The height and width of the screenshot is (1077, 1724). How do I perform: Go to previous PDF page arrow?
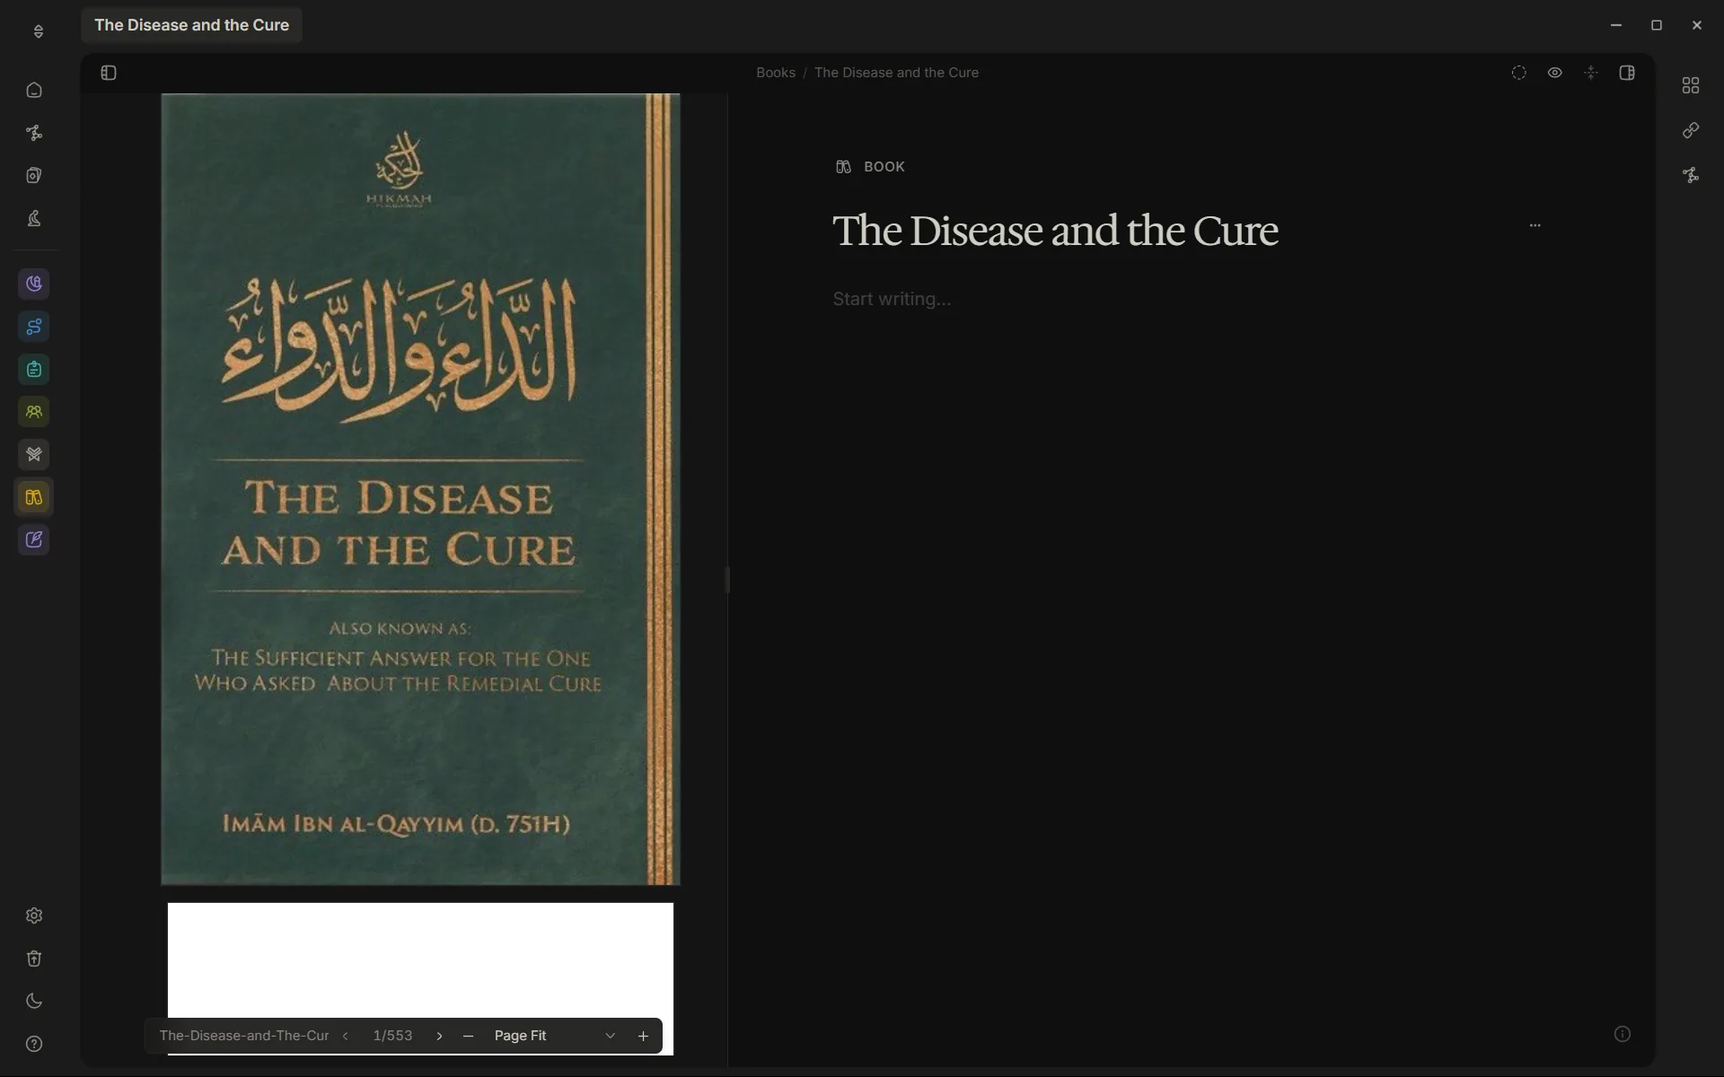click(x=345, y=1036)
